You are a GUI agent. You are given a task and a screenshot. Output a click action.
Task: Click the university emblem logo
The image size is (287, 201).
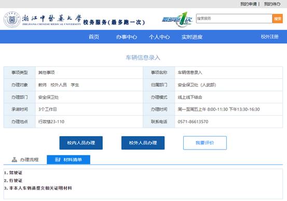pyautogui.click(x=12, y=19)
